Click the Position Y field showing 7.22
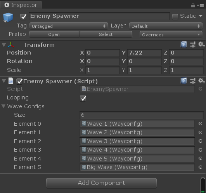Viewport: 206px width, 193px height. point(144,53)
